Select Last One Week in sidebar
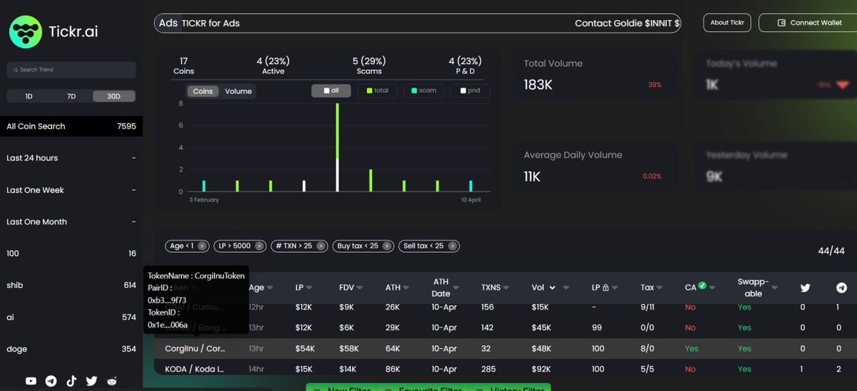This screenshot has height=391, width=857. pyautogui.click(x=71, y=190)
